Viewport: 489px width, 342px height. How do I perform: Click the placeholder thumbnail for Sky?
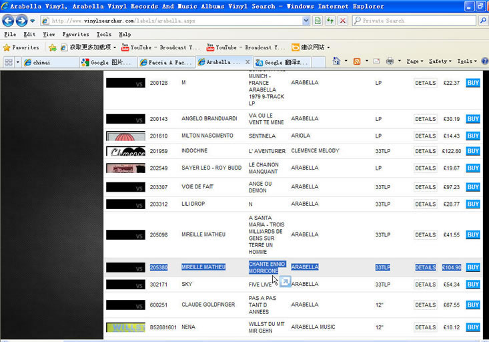(125, 284)
